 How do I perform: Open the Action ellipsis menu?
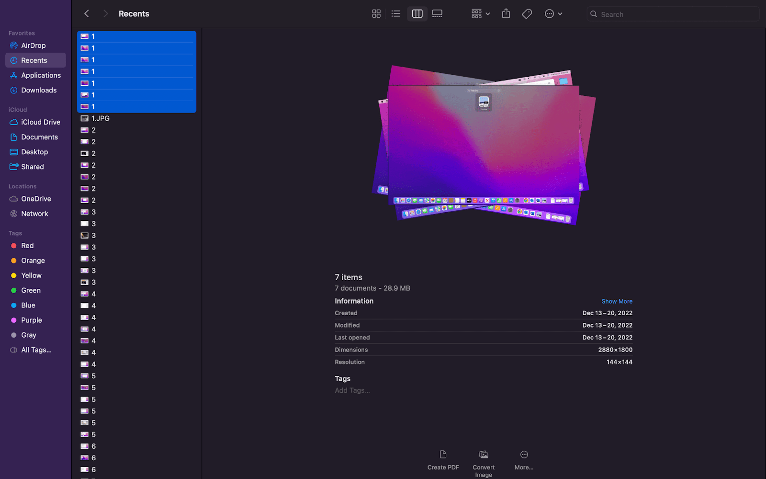(553, 14)
